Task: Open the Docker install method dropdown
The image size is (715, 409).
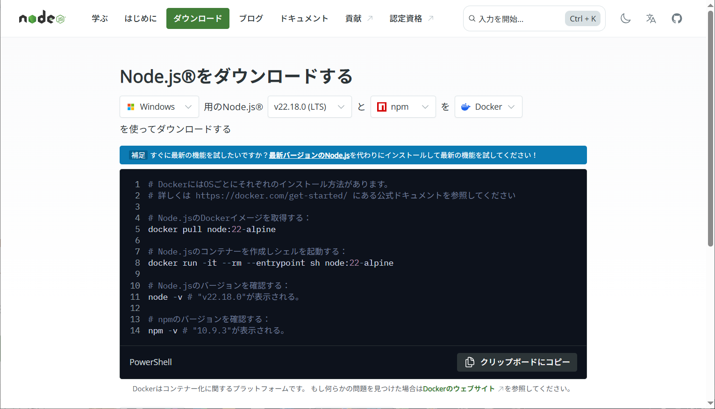Action: click(511, 107)
